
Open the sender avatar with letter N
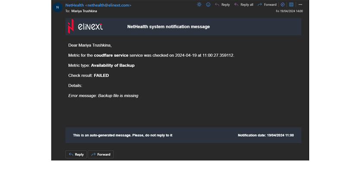(57, 7)
